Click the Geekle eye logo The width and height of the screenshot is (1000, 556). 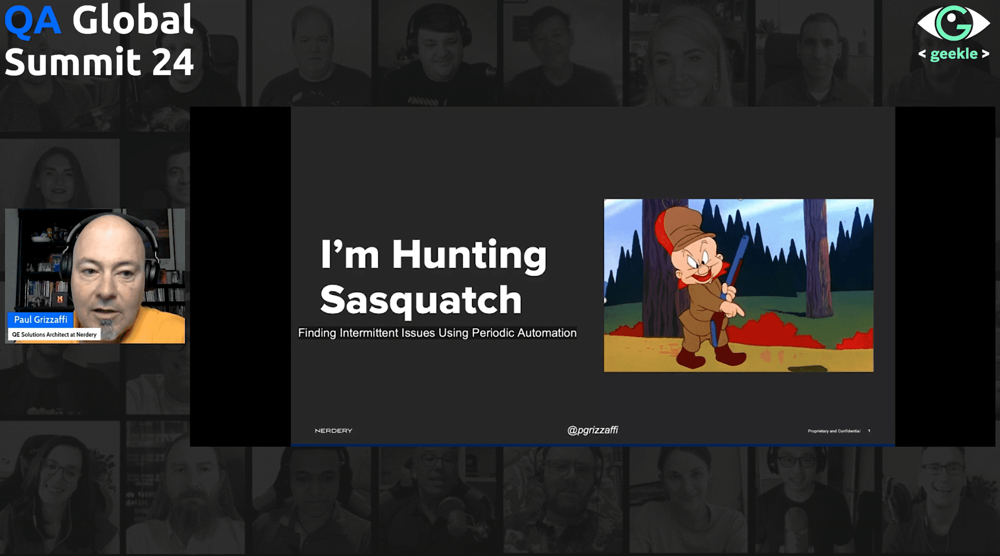point(953,23)
